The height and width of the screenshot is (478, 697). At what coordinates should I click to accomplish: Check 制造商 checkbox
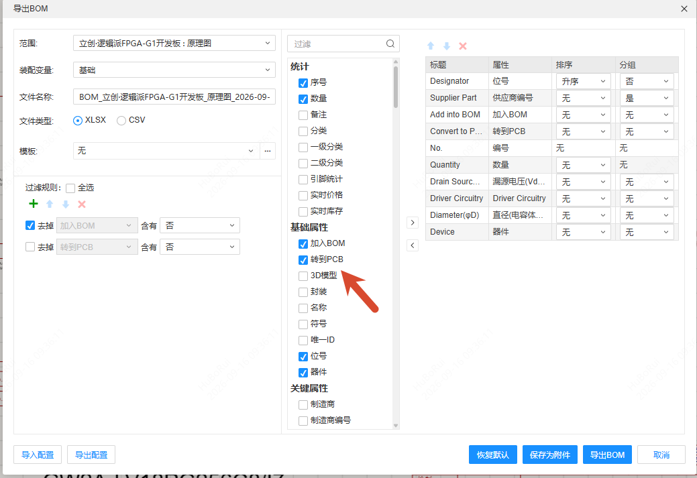pyautogui.click(x=303, y=405)
